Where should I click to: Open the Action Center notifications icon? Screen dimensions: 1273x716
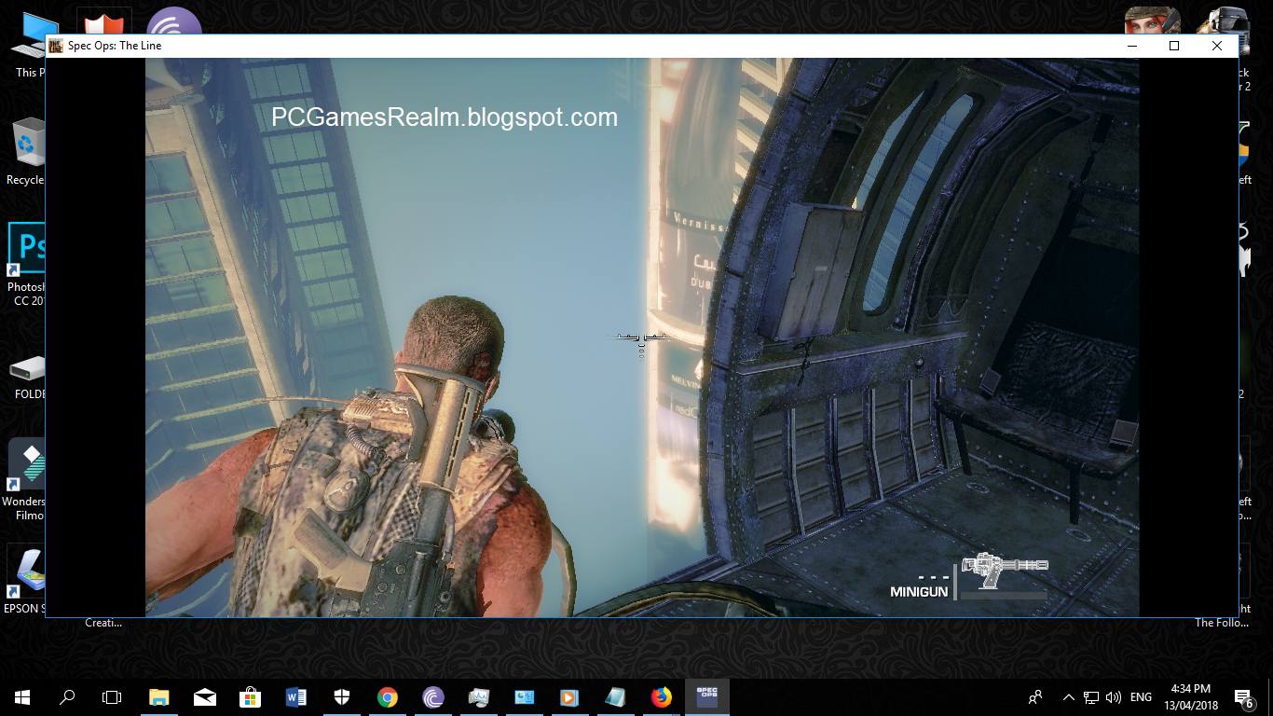1243,697
